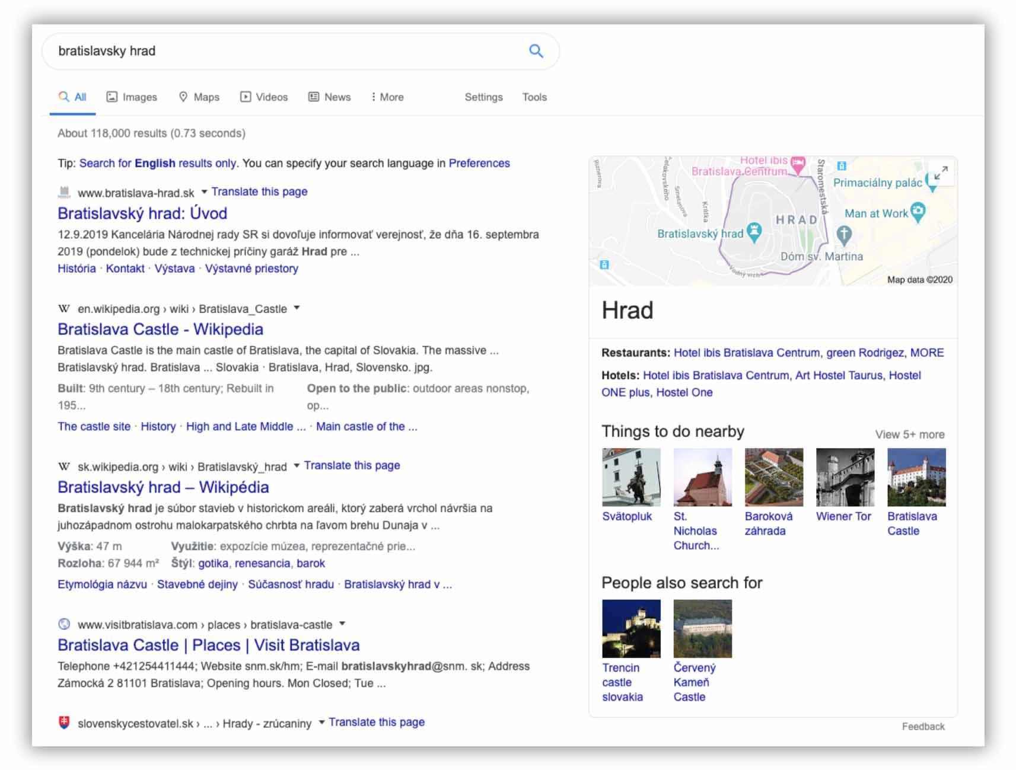
Task: Click the MORE restaurants link
Action: [x=927, y=353]
